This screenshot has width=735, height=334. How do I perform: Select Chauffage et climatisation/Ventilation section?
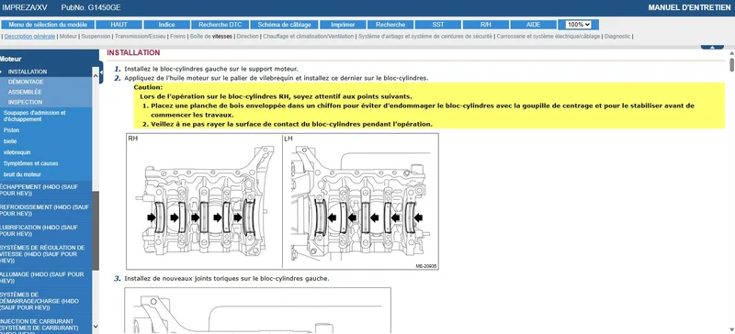pos(309,37)
